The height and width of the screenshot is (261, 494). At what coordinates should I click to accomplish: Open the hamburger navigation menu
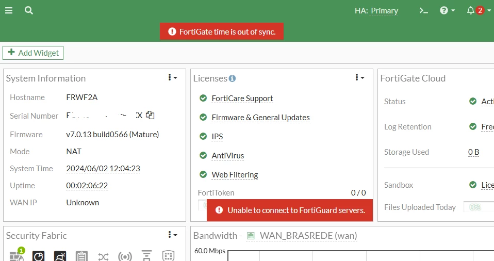click(9, 10)
